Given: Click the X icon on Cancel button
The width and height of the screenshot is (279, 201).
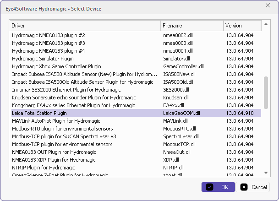Looking at the screenshot, I should point(244,187).
